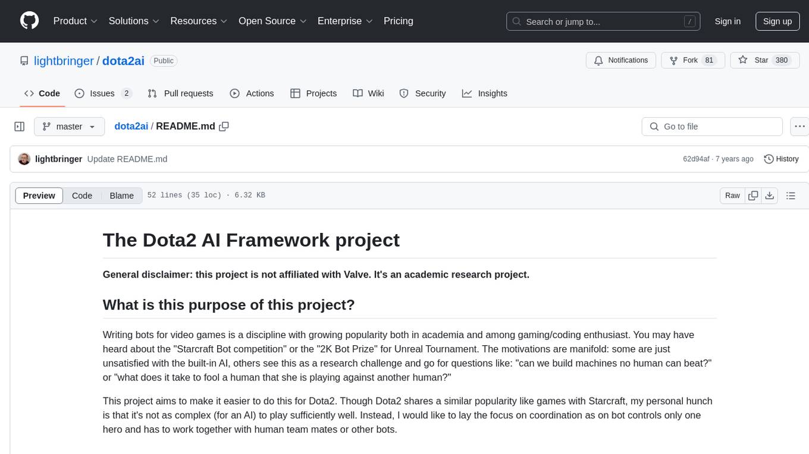Click heading 'The Dota2 AI Framework project'
Screen dimensions: 809x454
pos(251,240)
